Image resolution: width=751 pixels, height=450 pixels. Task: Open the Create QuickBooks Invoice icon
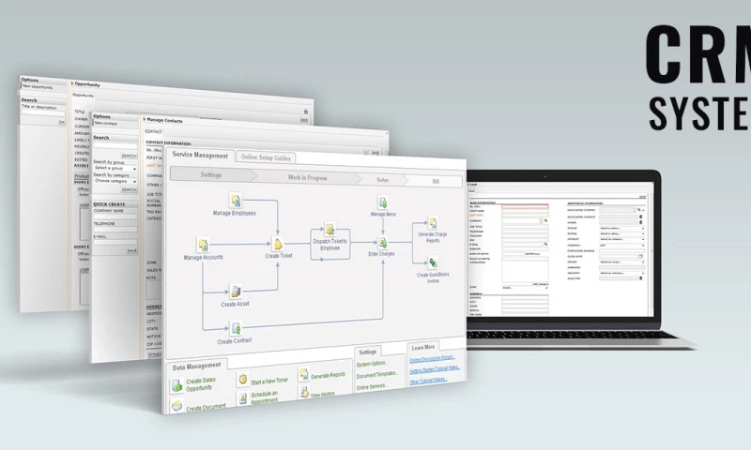[x=433, y=262]
